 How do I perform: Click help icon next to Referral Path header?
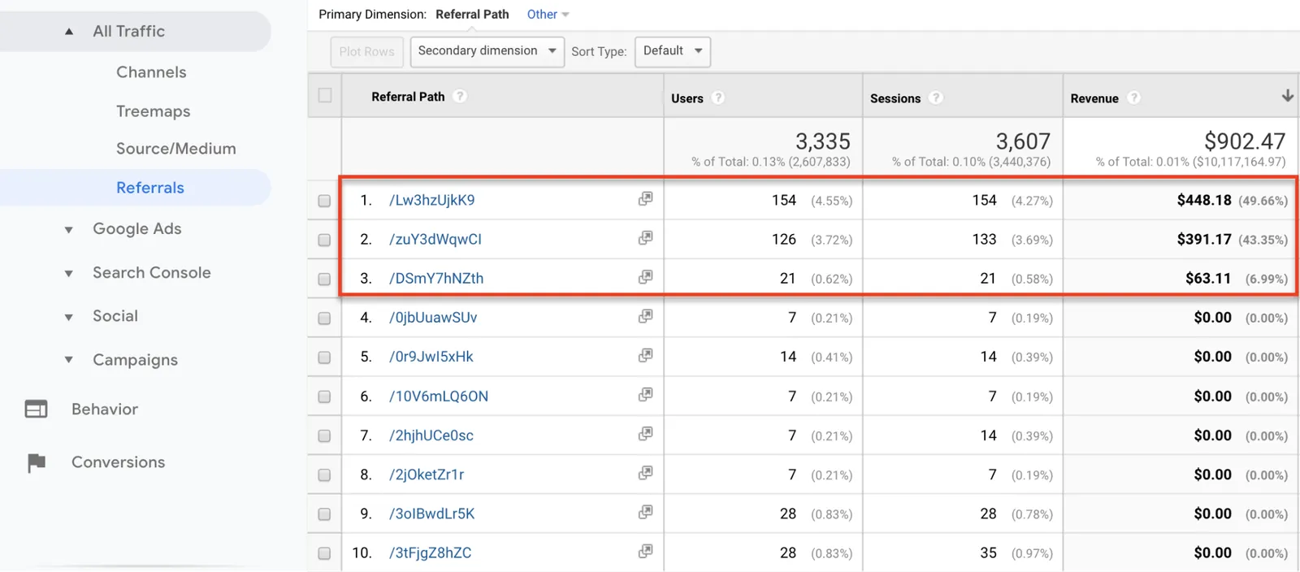coord(460,96)
